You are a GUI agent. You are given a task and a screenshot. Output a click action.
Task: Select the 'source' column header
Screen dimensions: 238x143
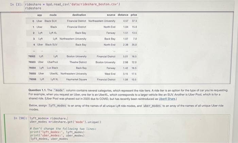click(111, 15)
